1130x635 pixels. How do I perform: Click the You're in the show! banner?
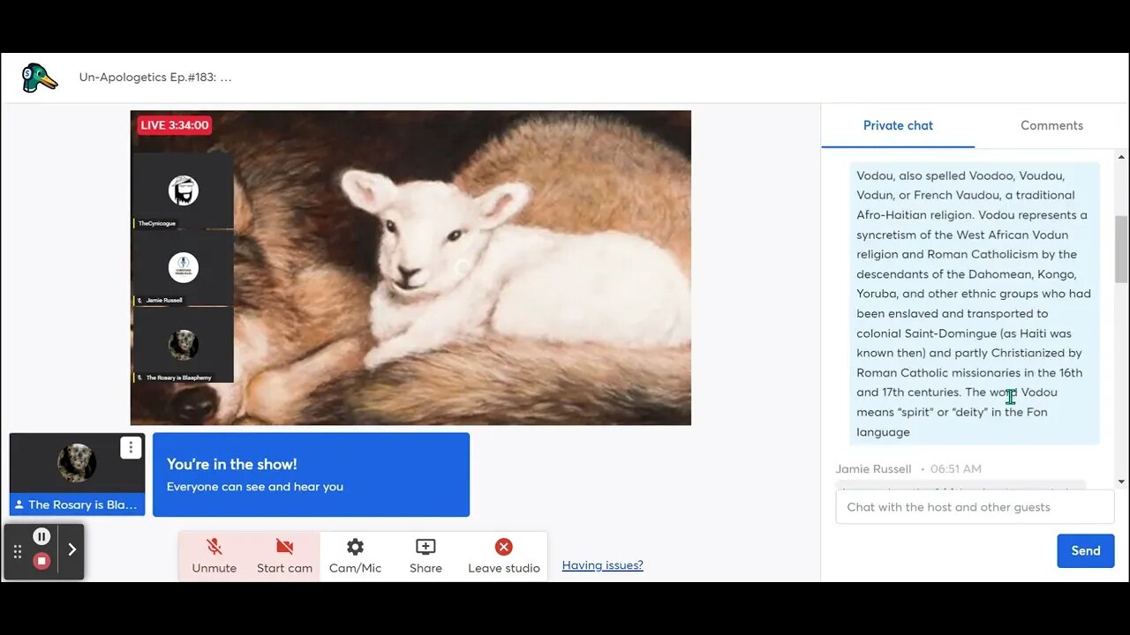(311, 474)
